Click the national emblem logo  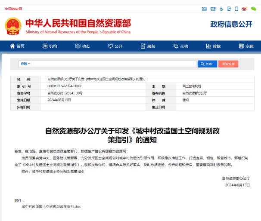(x=13, y=26)
